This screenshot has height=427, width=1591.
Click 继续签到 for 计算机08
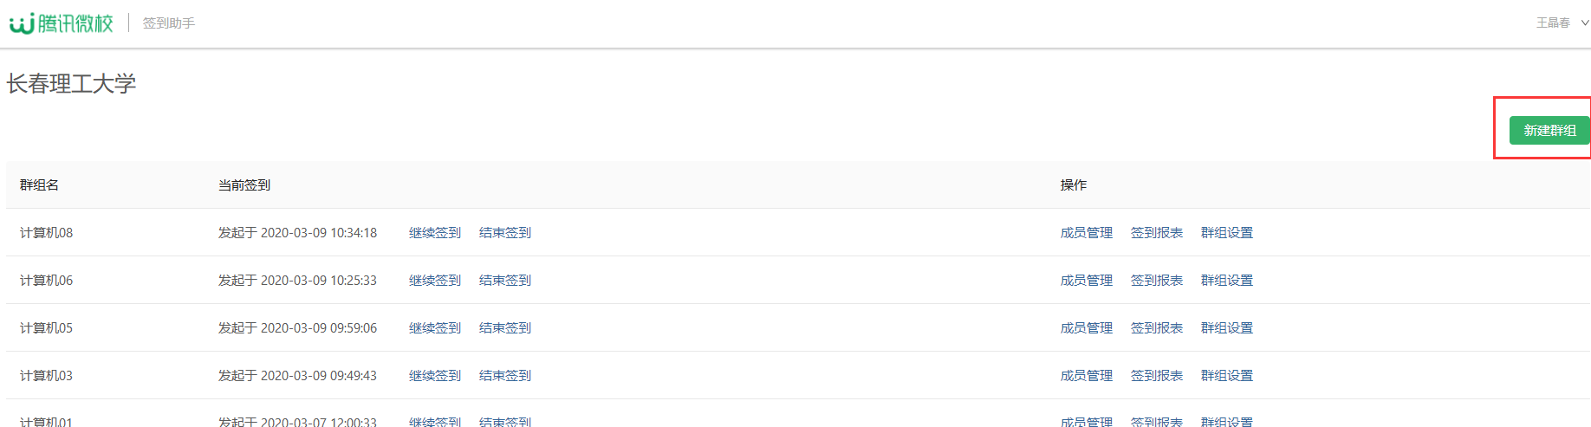point(435,233)
